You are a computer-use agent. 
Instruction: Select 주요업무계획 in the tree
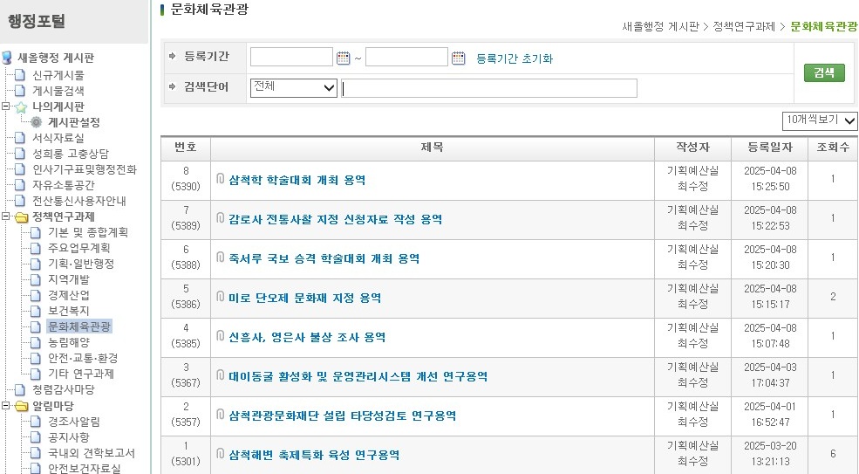pyautogui.click(x=78, y=248)
